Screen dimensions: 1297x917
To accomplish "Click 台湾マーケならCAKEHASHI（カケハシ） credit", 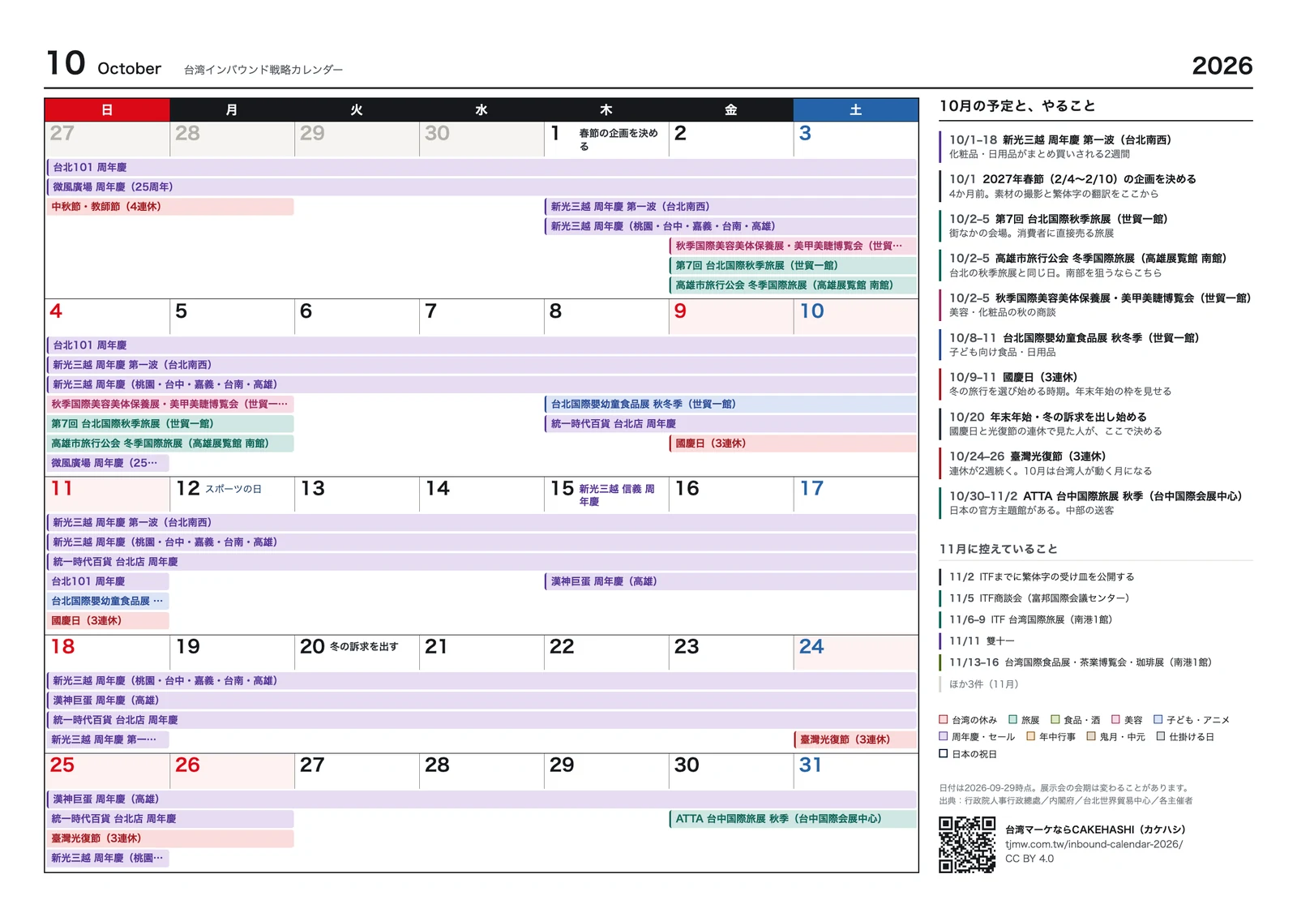I will coord(1095,829).
